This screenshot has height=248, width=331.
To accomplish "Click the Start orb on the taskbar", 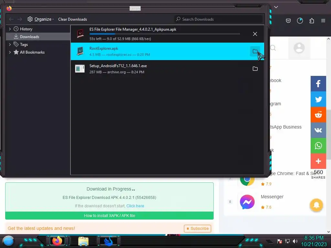I will tap(8, 241).
